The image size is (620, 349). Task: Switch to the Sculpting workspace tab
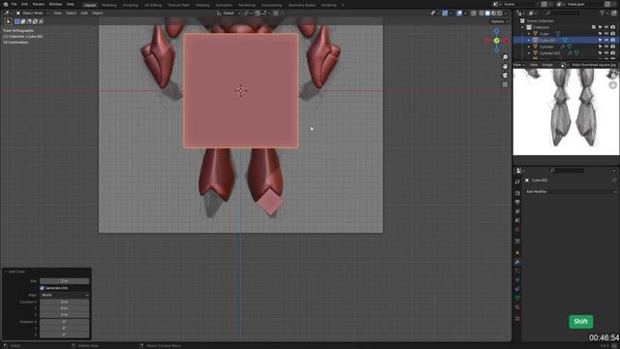pos(131,5)
